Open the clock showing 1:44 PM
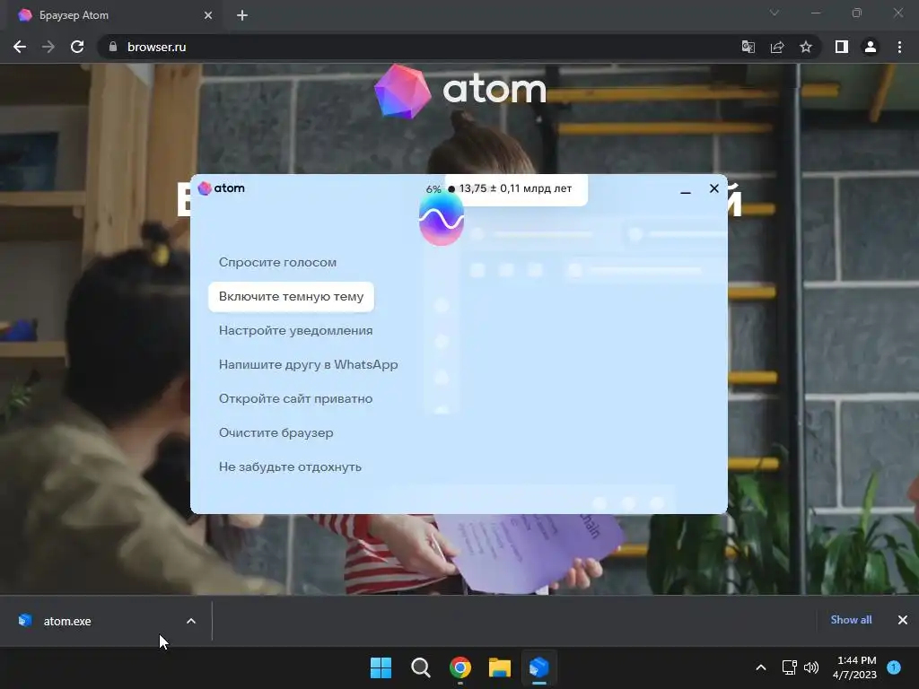 tap(854, 667)
